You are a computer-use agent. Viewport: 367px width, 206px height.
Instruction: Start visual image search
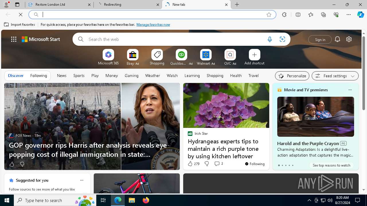(x=282, y=39)
